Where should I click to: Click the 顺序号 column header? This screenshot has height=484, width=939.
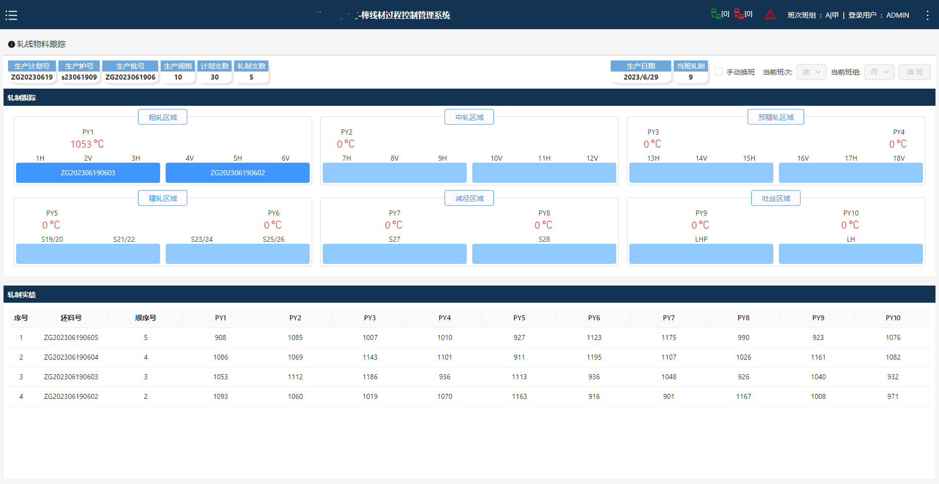point(146,318)
